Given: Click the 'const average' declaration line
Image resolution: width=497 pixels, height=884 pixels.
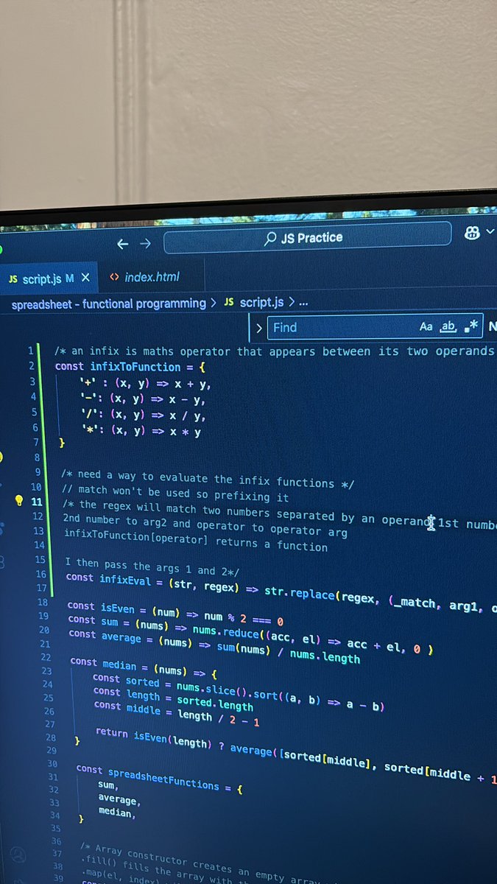Looking at the screenshot, I should pyautogui.click(x=214, y=648).
